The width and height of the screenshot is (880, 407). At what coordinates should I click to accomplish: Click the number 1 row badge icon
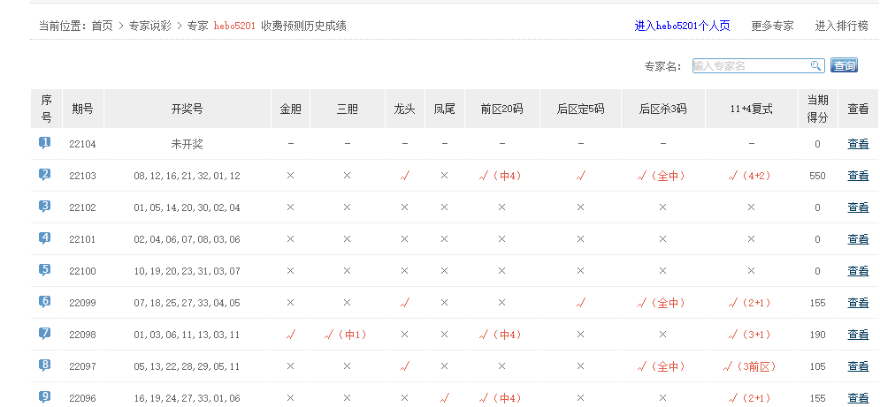pos(45,143)
